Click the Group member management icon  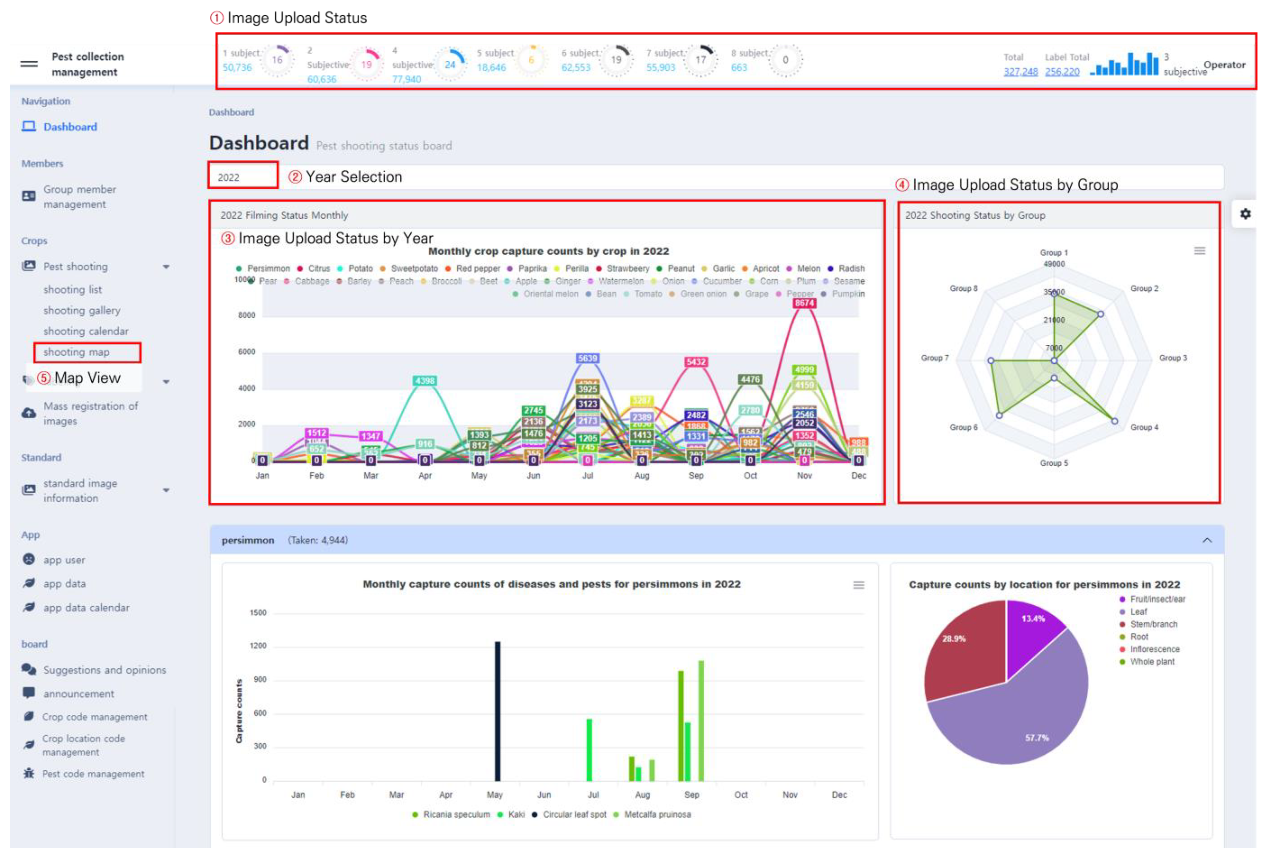pos(28,196)
